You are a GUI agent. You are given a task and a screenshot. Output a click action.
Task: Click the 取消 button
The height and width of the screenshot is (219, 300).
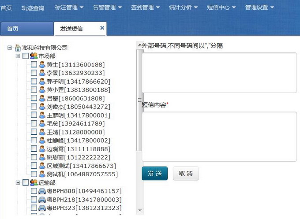pyautogui.click(x=186, y=173)
